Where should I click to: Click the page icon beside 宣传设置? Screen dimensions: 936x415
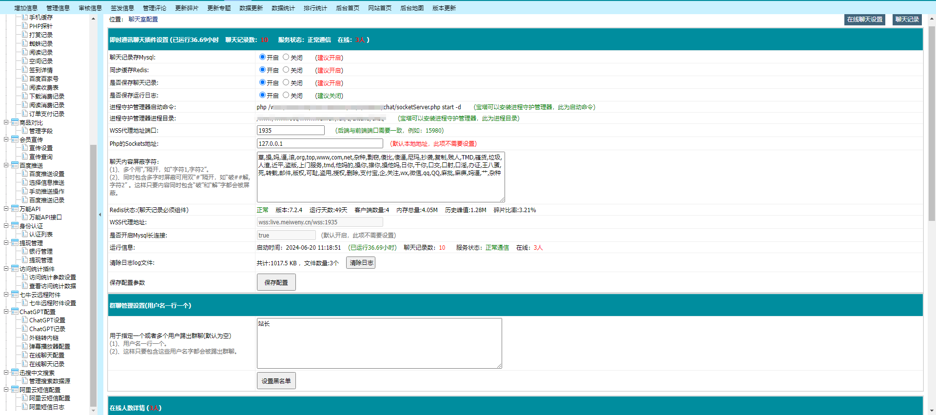tap(25, 148)
